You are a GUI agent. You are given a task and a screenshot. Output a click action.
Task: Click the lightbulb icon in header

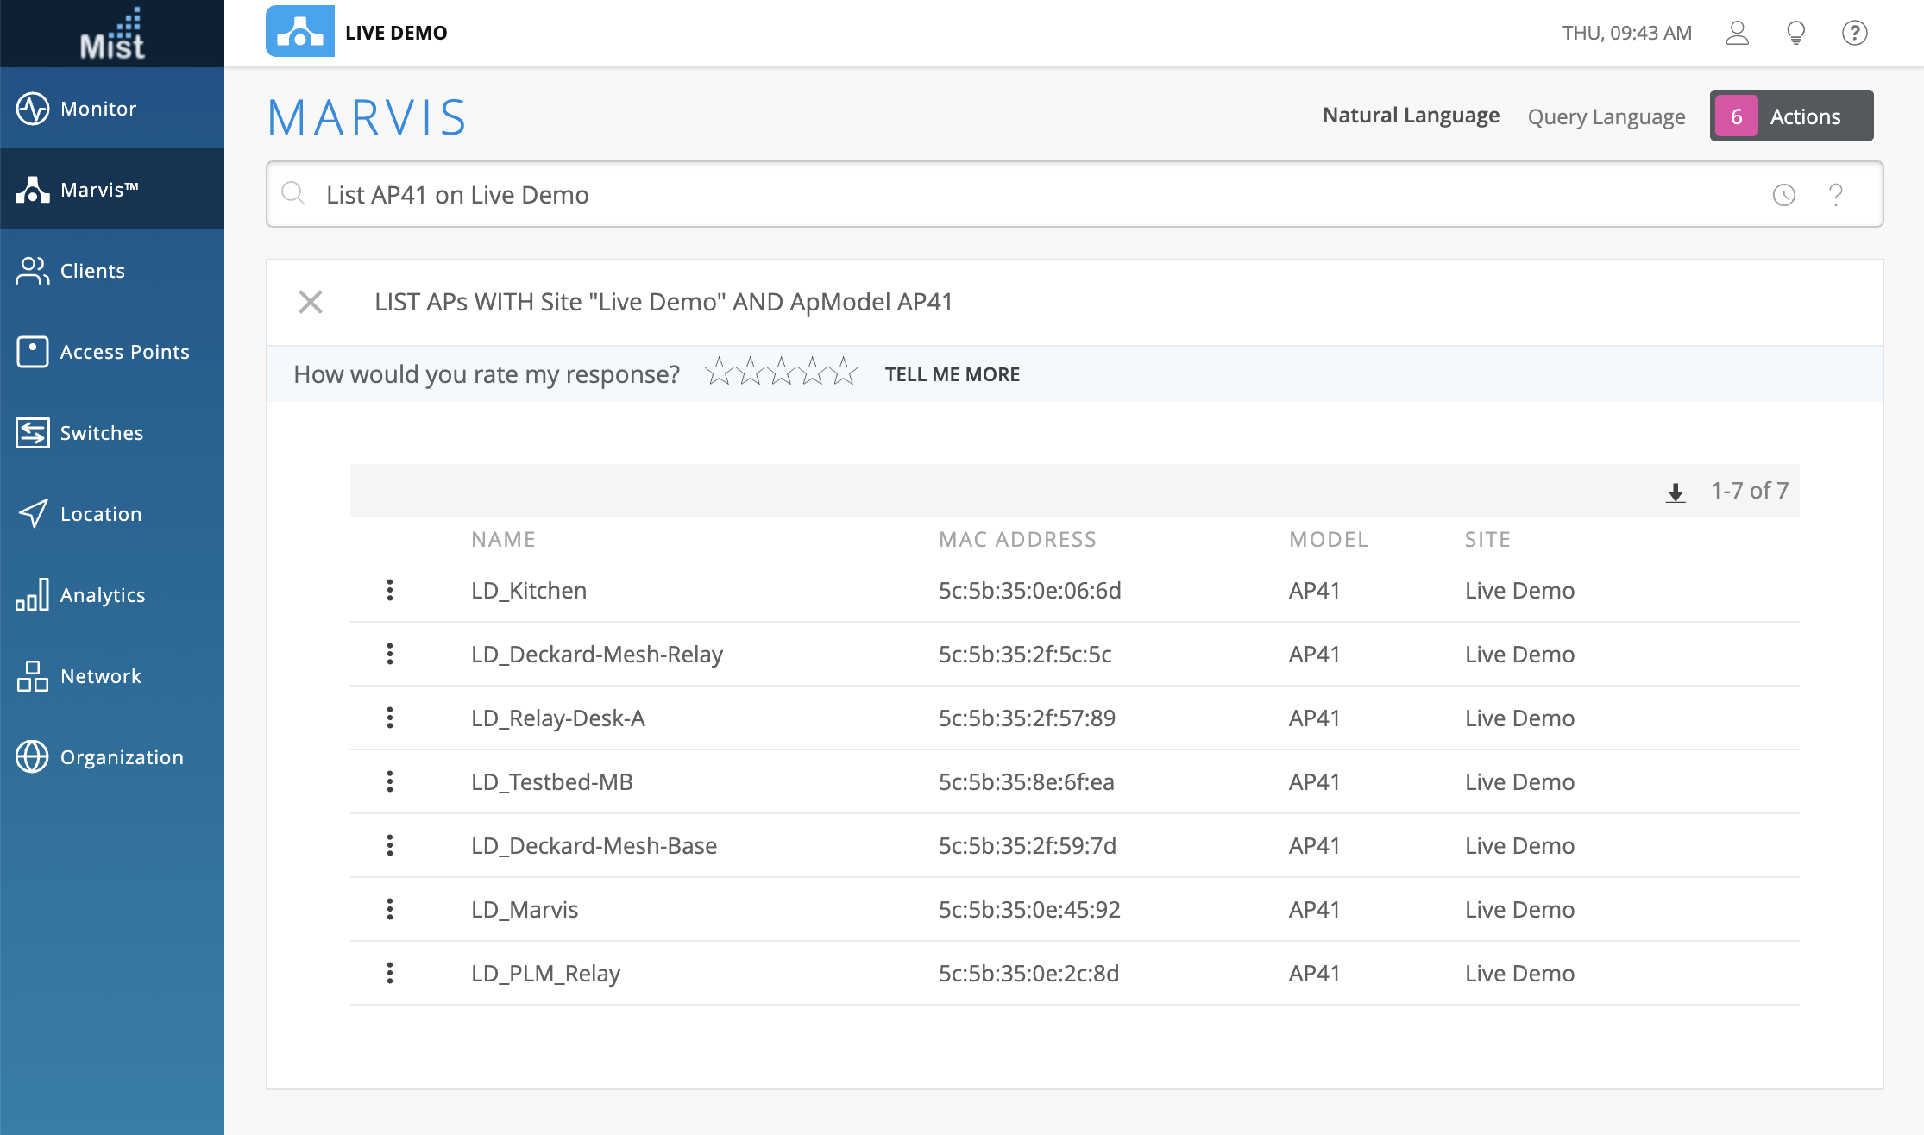click(x=1795, y=33)
